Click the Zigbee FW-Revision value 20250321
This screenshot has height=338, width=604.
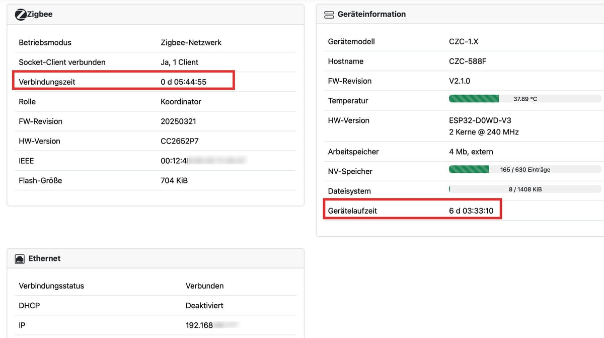[178, 121]
